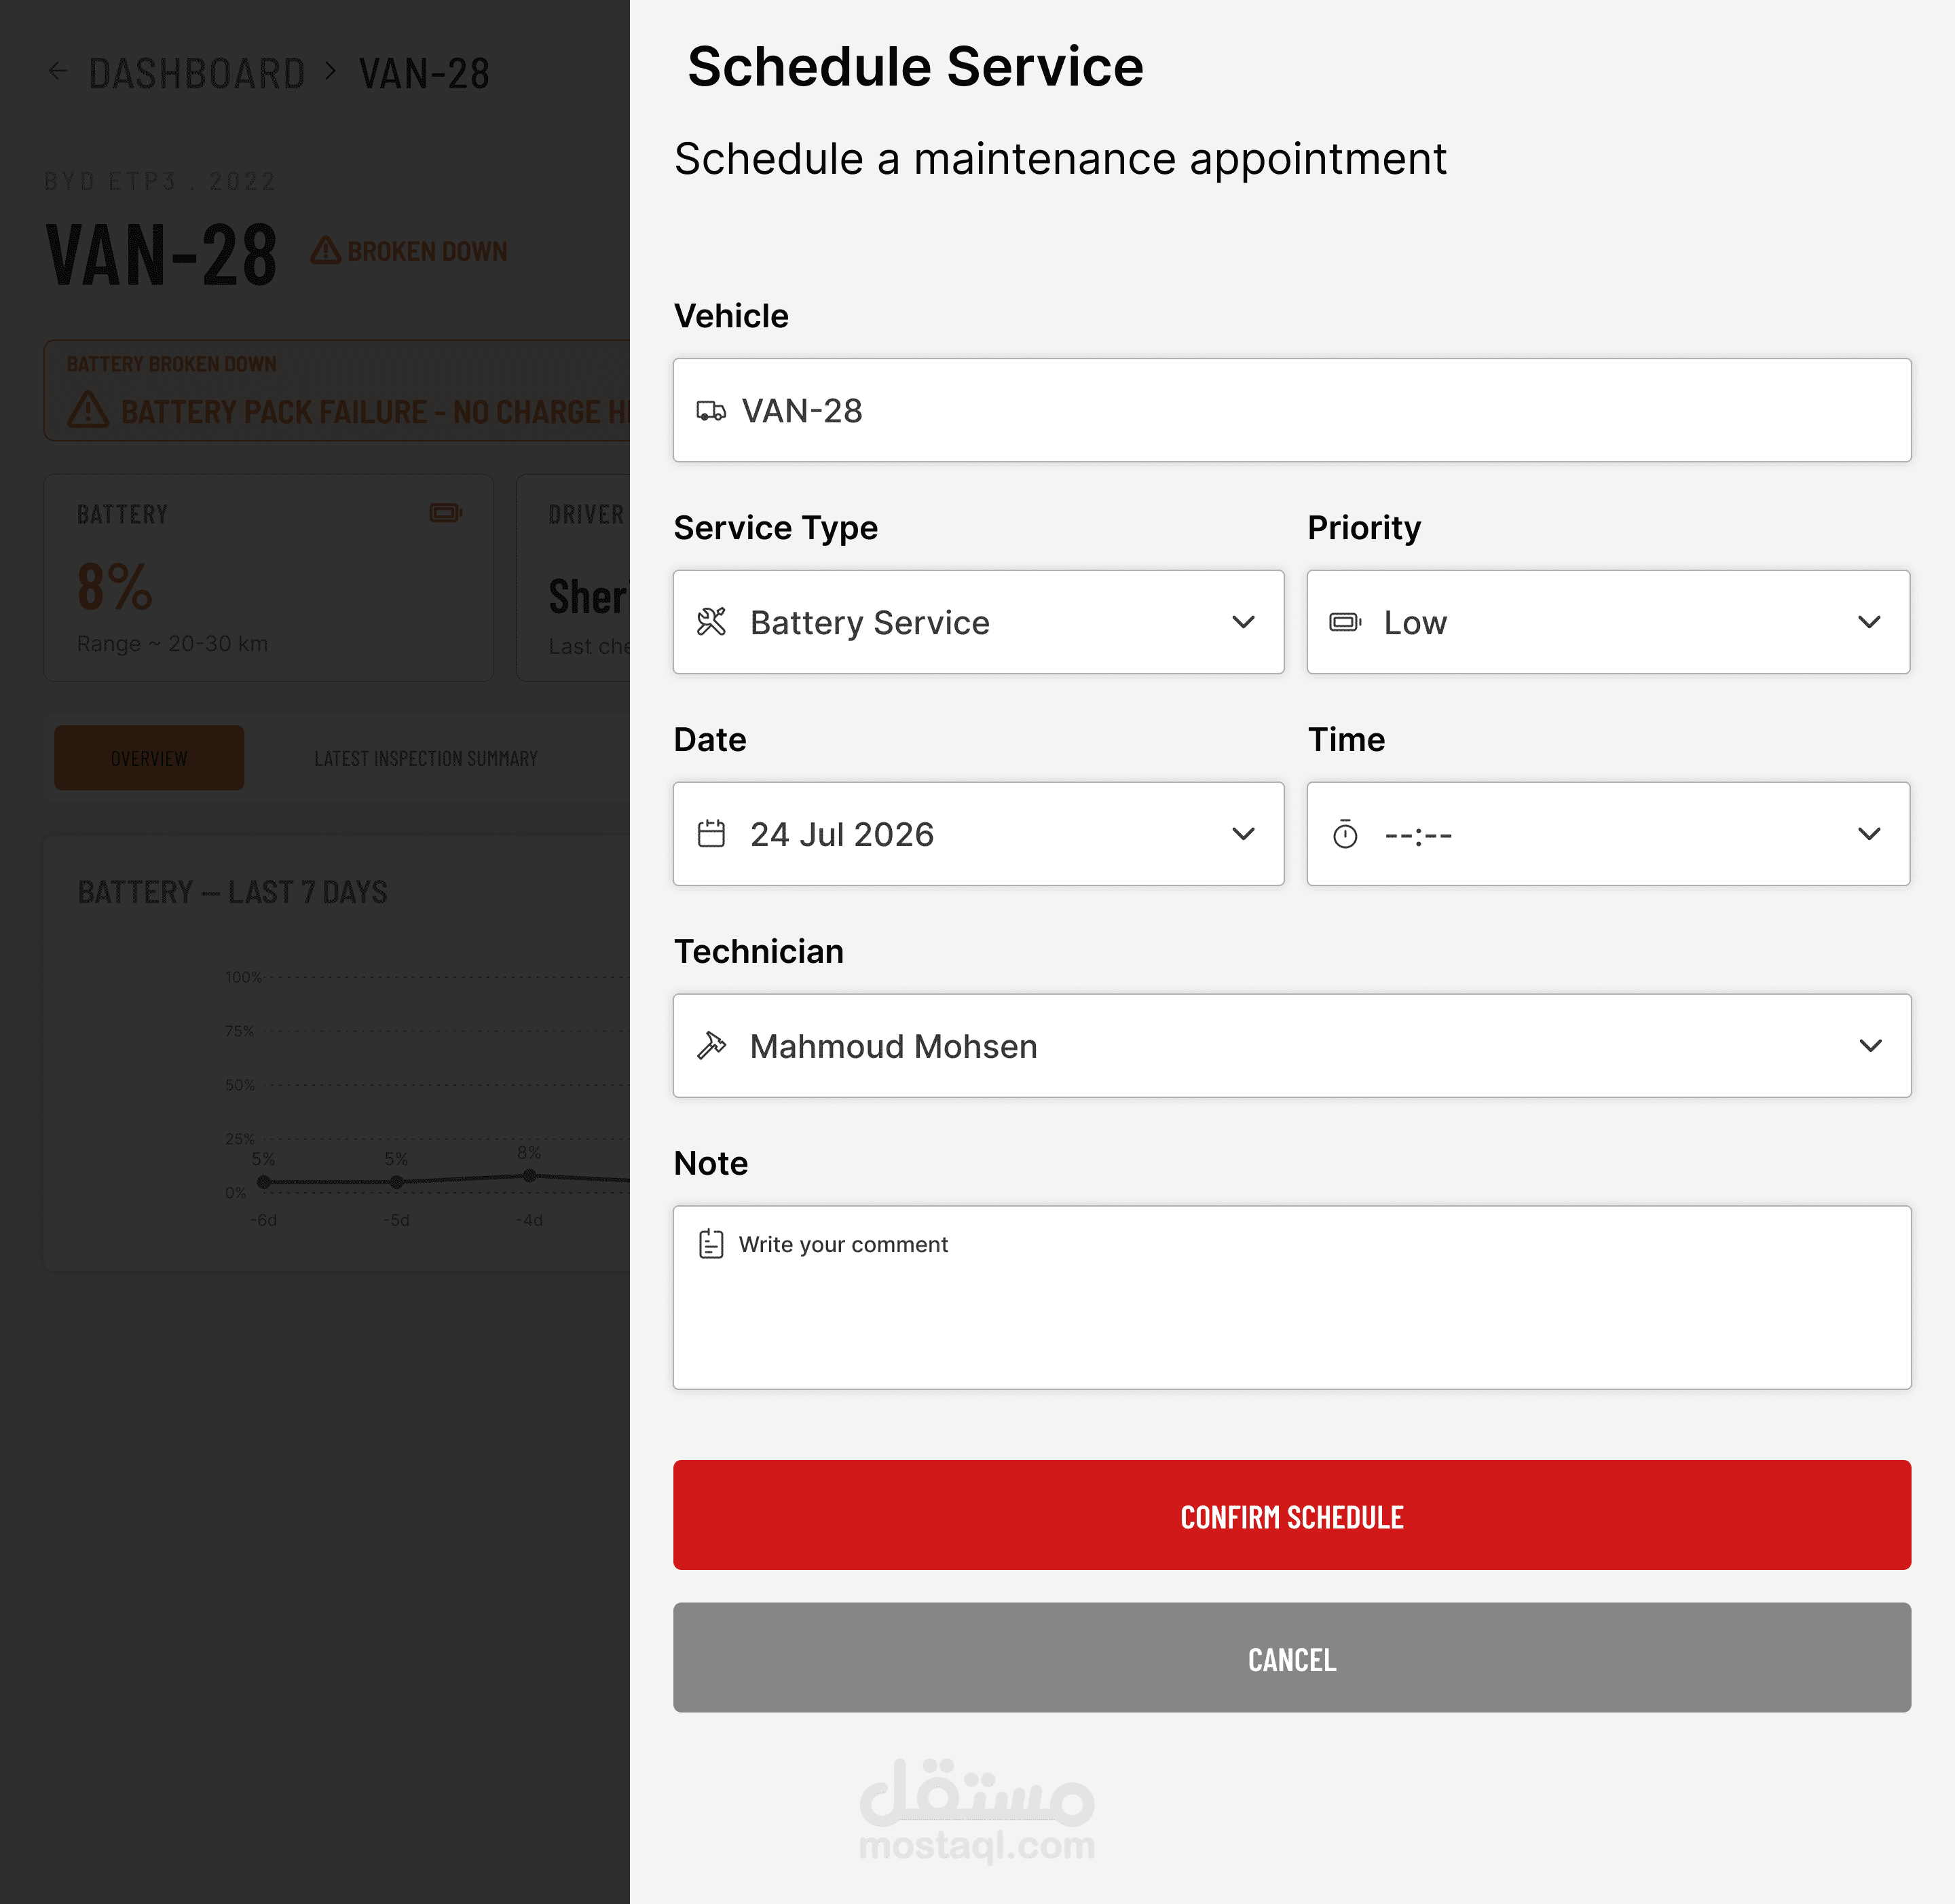Click the 'Schedule Service' title
This screenshot has height=1904, width=1955.
916,67
